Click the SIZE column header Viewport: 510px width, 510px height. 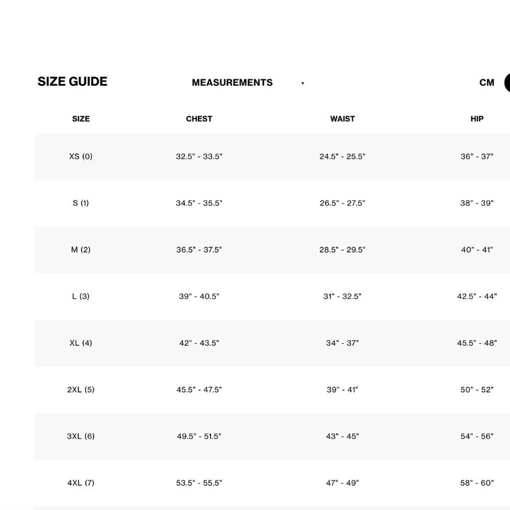[x=81, y=119]
